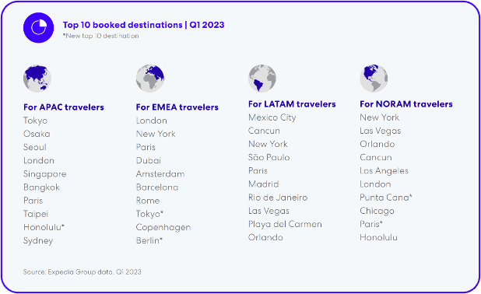The width and height of the screenshot is (481, 294).
Task: Click Dubai in the EMEA list
Action: click(149, 161)
